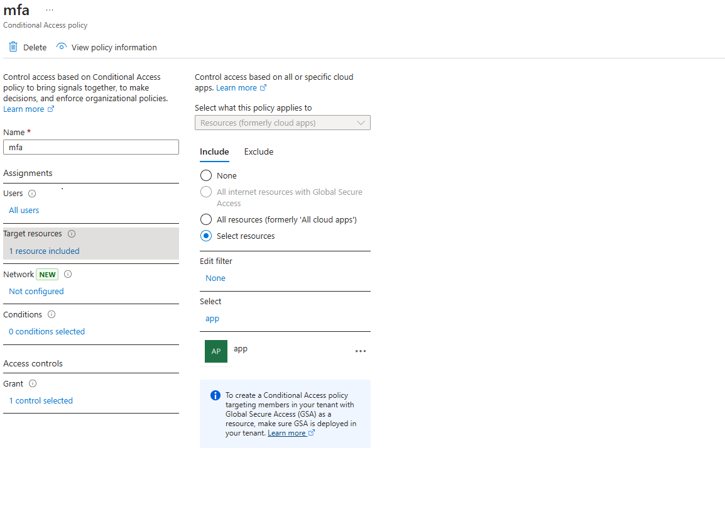Image resolution: width=725 pixels, height=516 pixels.
Task: Click the Assignments heading
Action: point(28,173)
